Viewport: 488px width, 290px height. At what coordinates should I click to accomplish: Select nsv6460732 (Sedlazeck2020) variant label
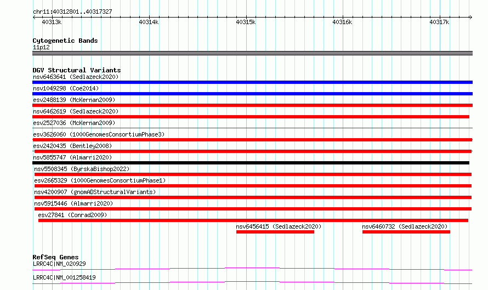click(405, 226)
